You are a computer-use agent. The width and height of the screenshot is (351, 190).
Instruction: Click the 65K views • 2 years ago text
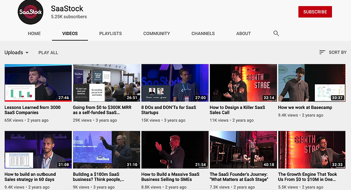click(x=27, y=120)
